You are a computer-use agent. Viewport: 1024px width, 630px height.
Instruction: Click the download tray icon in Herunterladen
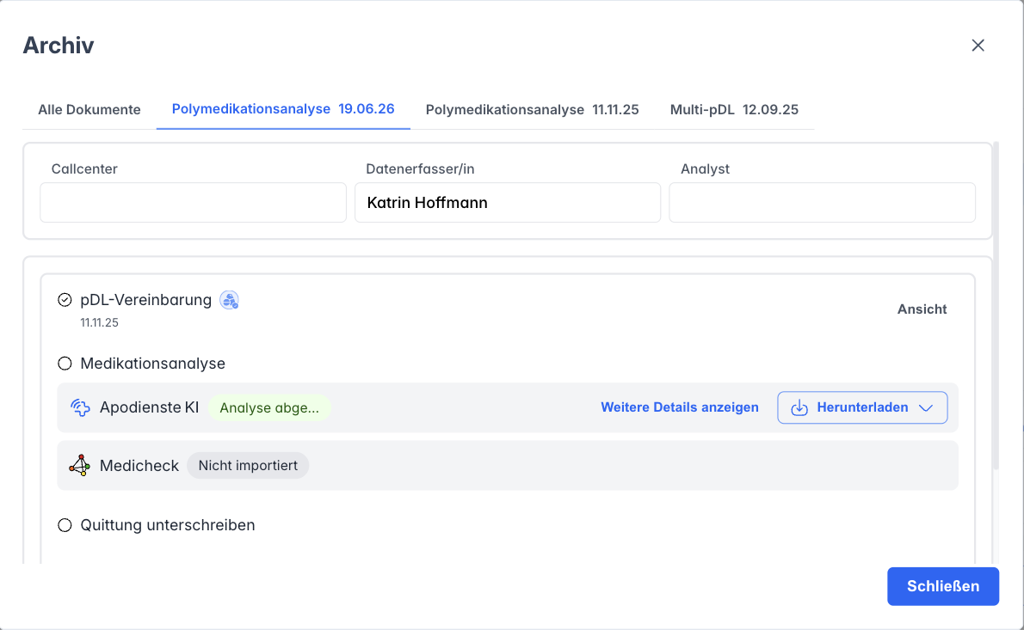pyautogui.click(x=799, y=407)
